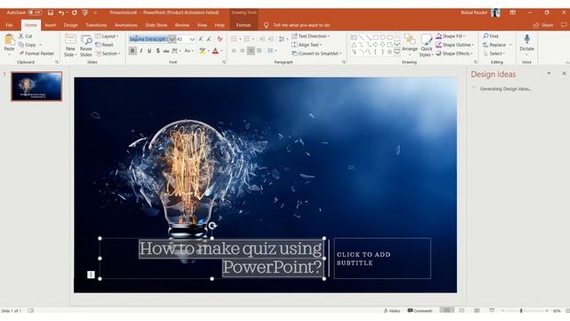Click the Justify alignment icon
This screenshot has height=321, width=570.
259,51
